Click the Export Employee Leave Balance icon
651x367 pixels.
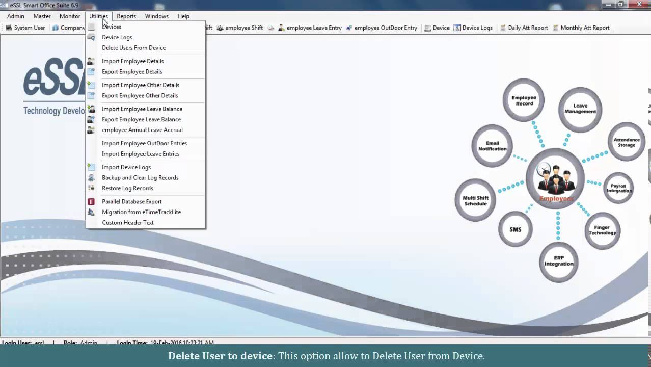pos(91,120)
